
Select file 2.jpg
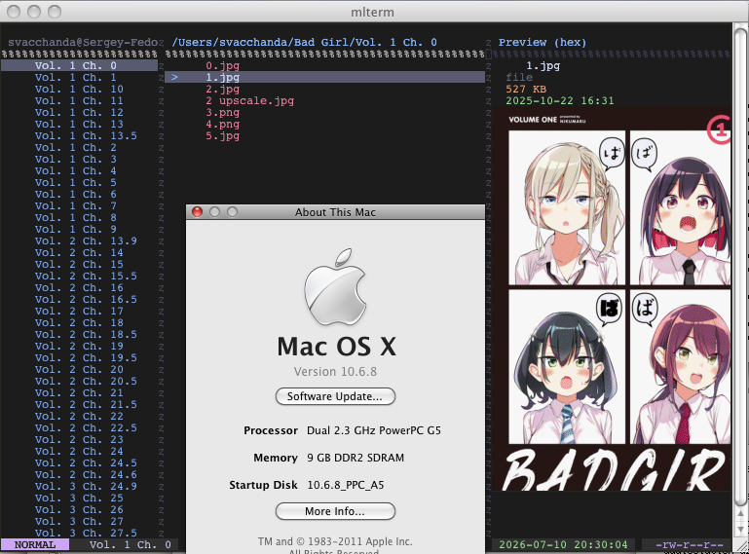point(223,89)
